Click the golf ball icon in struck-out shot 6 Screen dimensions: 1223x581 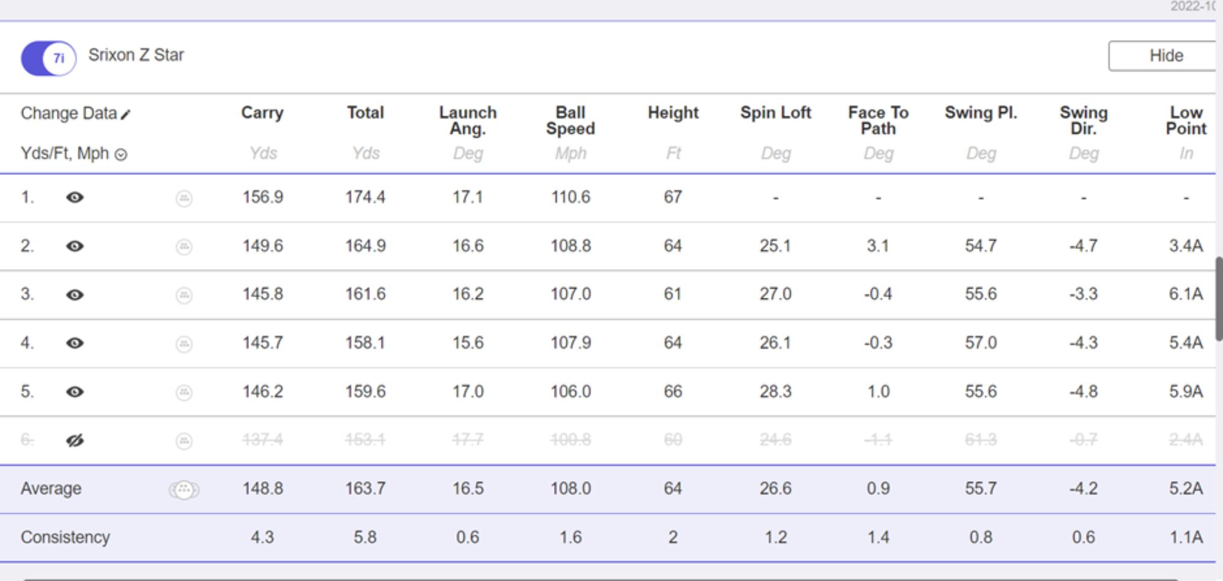pyautogui.click(x=184, y=440)
